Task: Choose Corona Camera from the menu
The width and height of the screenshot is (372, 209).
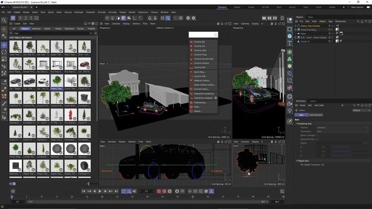Action: pyautogui.click(x=203, y=63)
